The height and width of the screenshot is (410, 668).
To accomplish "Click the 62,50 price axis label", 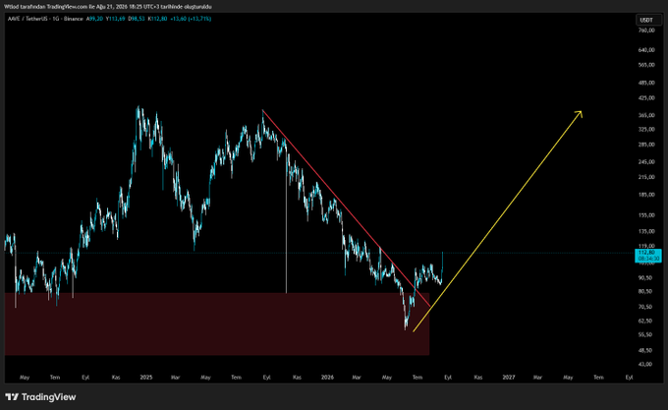I will 645,321.
